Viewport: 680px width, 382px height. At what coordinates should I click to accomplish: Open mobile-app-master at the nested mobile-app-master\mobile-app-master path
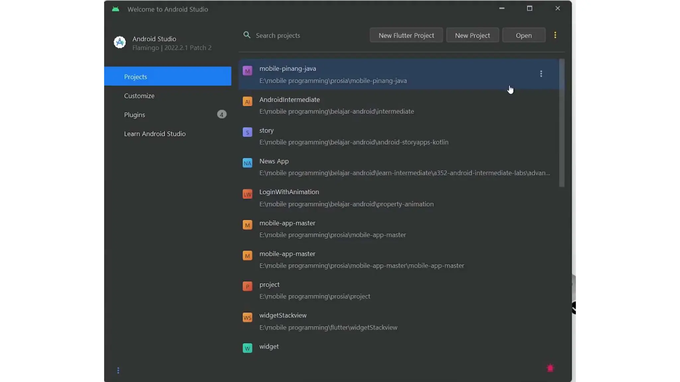(x=398, y=259)
